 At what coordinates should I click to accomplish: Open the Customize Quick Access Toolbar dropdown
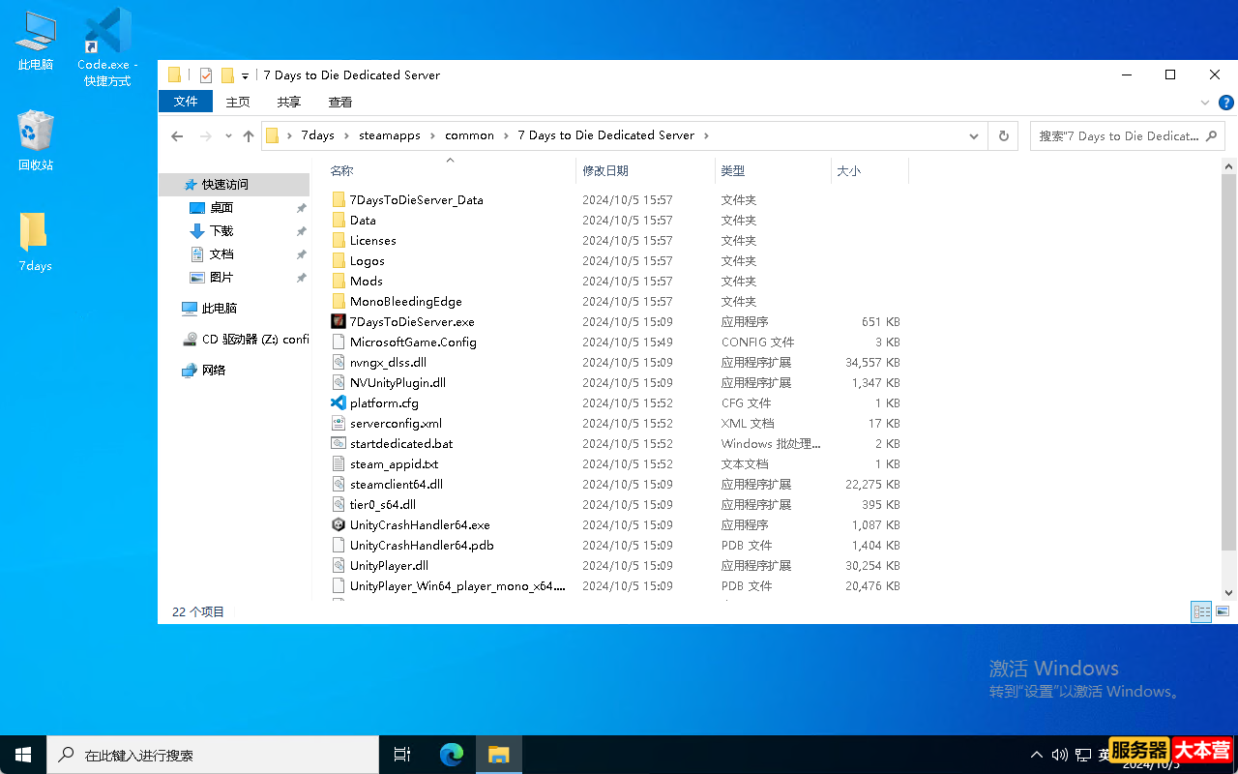click(245, 75)
